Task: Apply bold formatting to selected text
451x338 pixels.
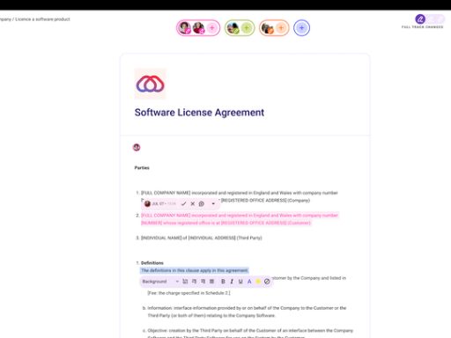Action: click(x=223, y=282)
